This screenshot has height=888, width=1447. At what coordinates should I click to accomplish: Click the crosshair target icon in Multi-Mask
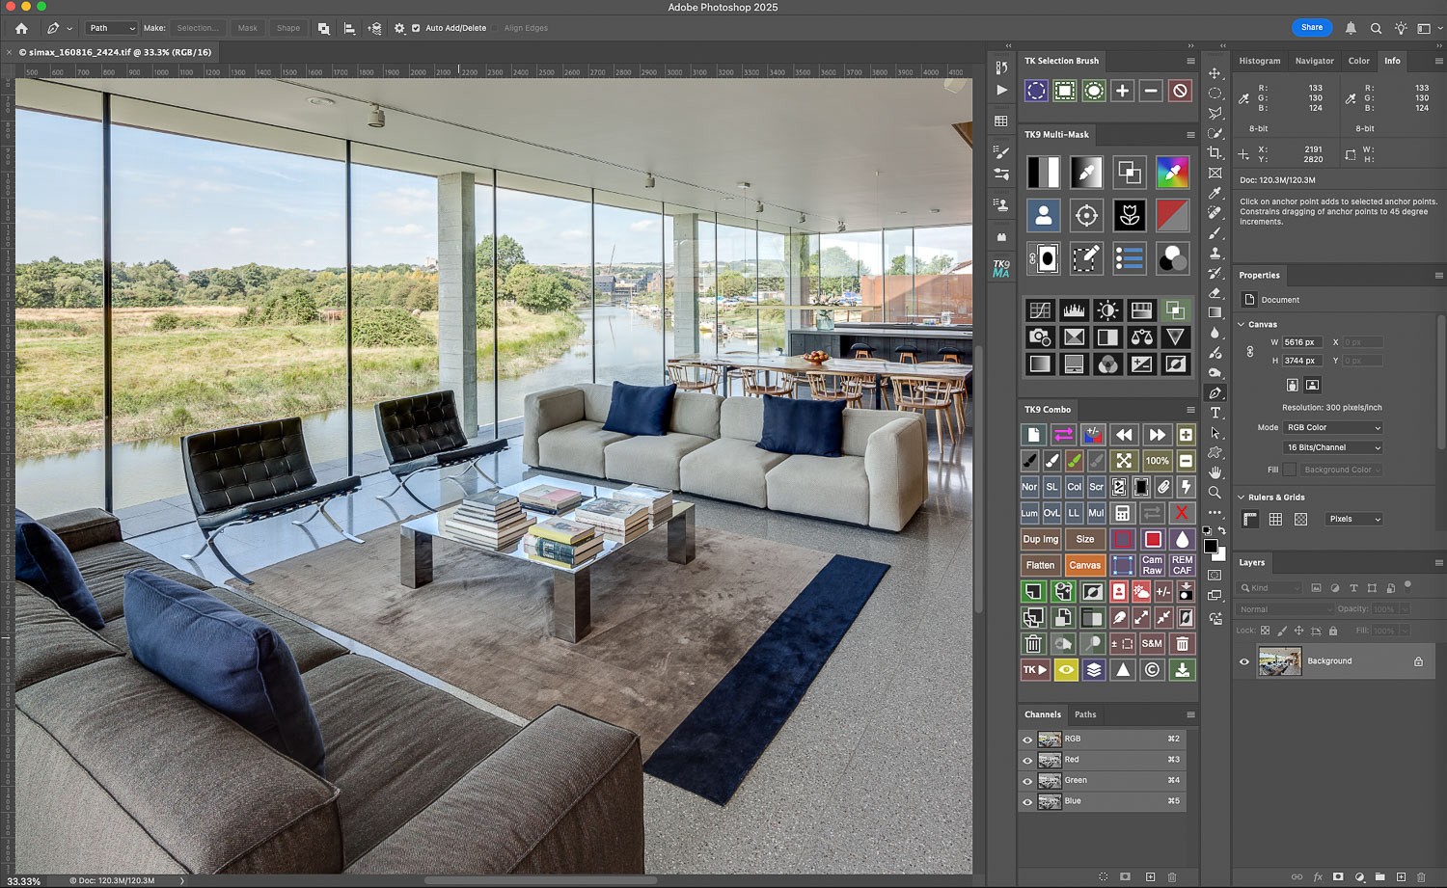click(1086, 215)
